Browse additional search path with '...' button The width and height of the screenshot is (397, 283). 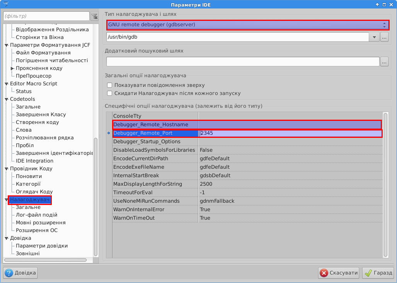(384, 62)
